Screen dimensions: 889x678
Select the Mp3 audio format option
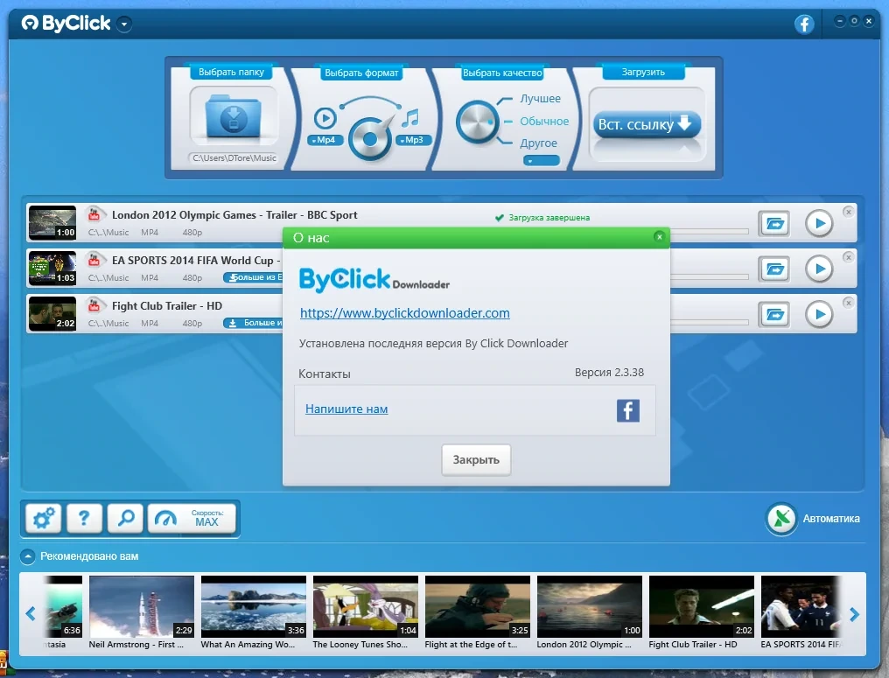pyautogui.click(x=413, y=140)
